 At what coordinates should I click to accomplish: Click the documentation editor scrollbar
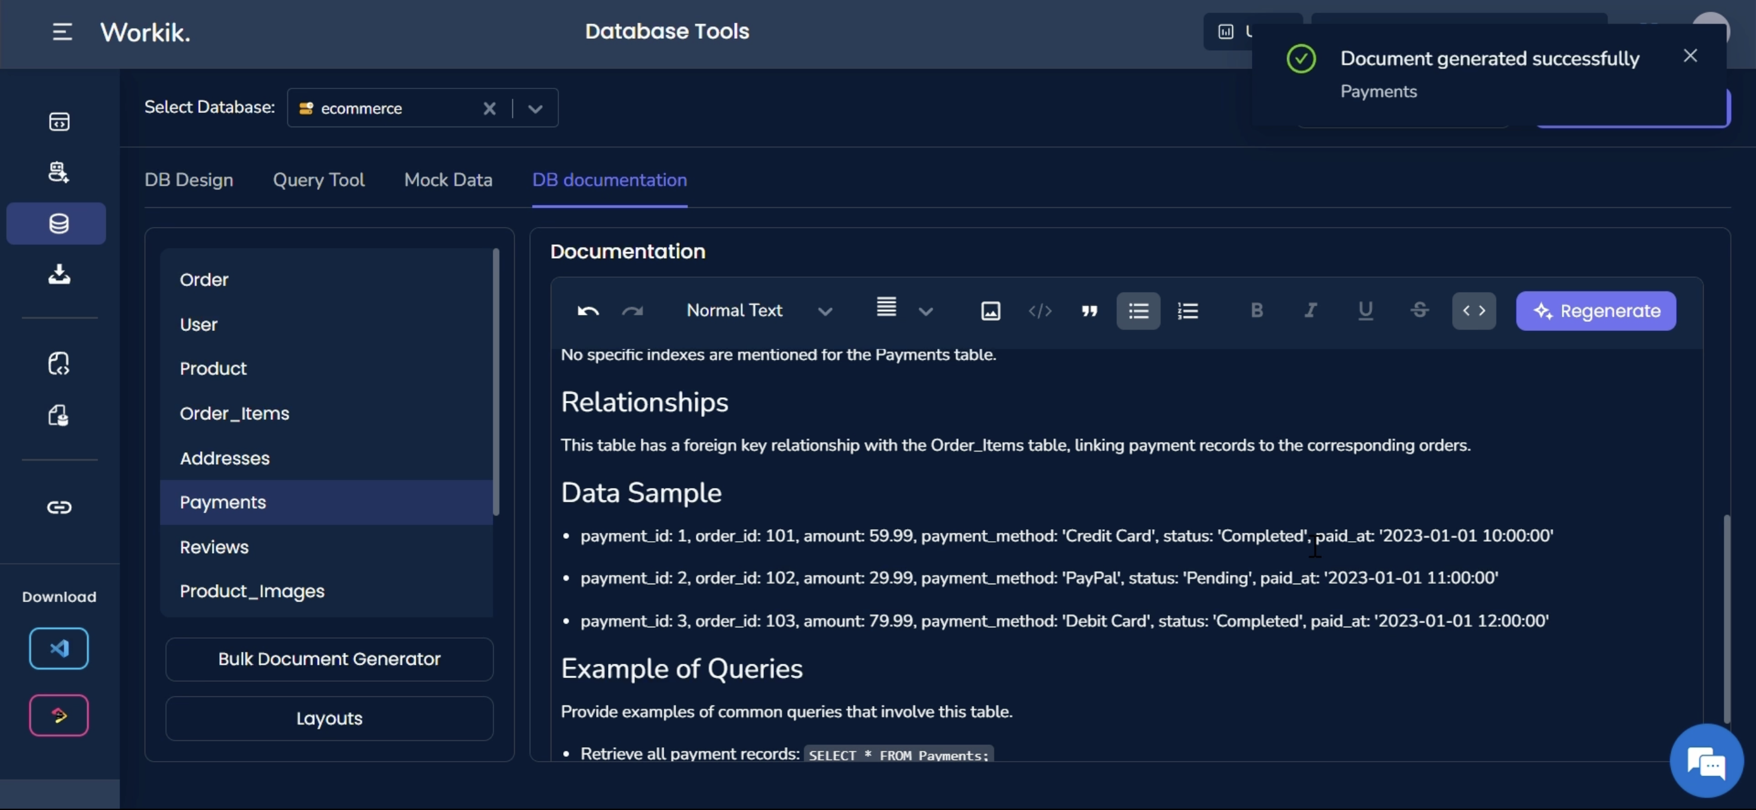pos(1727,619)
